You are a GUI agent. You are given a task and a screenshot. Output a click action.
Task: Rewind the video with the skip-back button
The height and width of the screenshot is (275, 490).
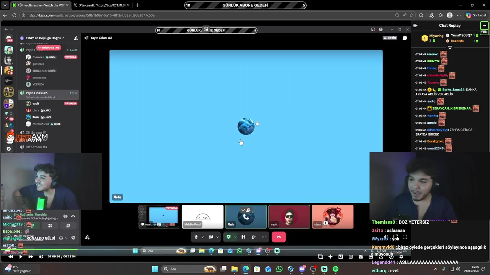[11, 257]
